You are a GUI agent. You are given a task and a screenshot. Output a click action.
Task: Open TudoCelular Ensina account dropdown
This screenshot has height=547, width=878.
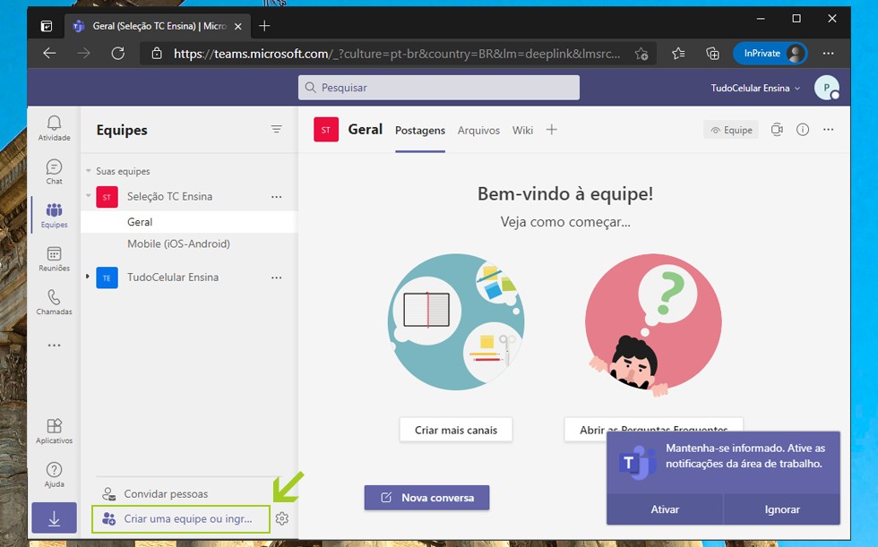tap(755, 88)
